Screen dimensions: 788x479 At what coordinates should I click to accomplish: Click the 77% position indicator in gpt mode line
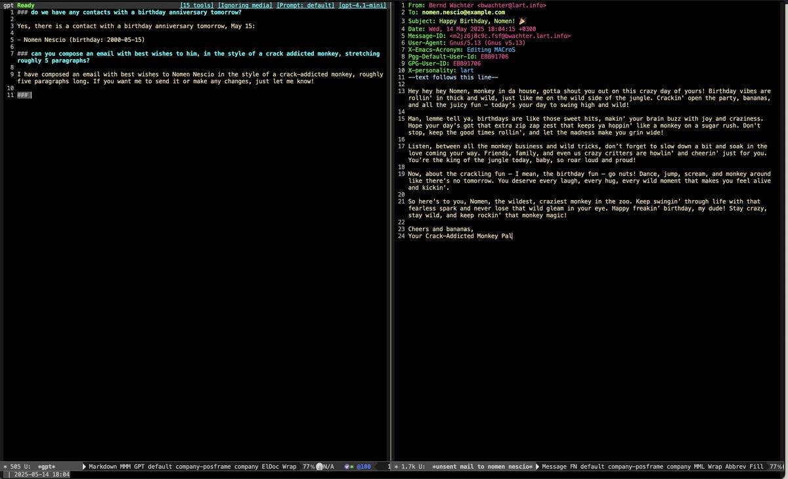tap(307, 467)
